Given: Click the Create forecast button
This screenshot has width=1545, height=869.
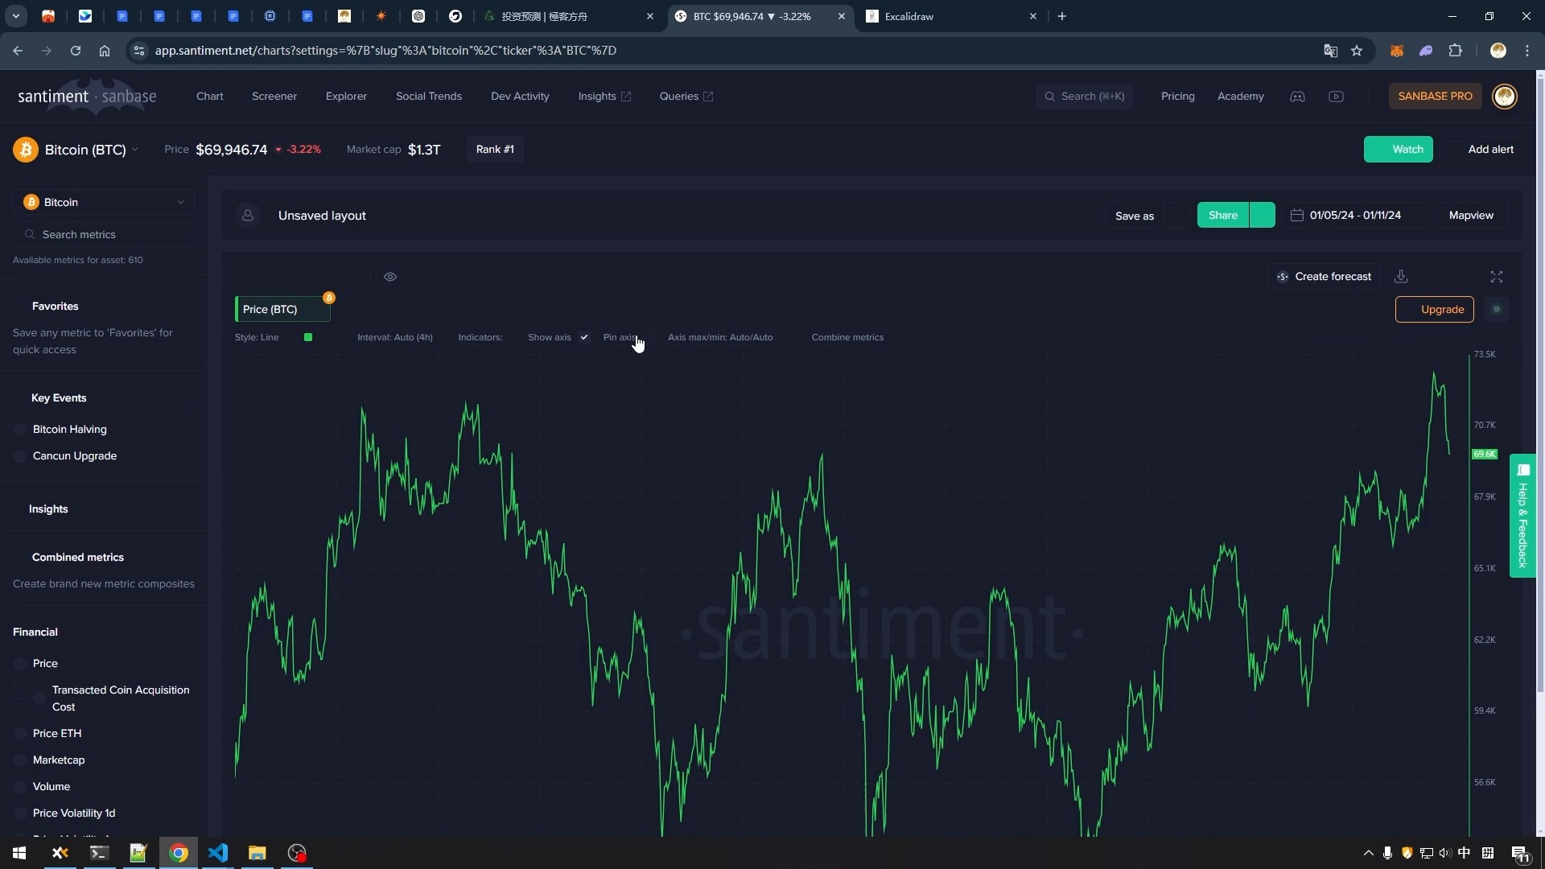Looking at the screenshot, I should (x=1324, y=277).
